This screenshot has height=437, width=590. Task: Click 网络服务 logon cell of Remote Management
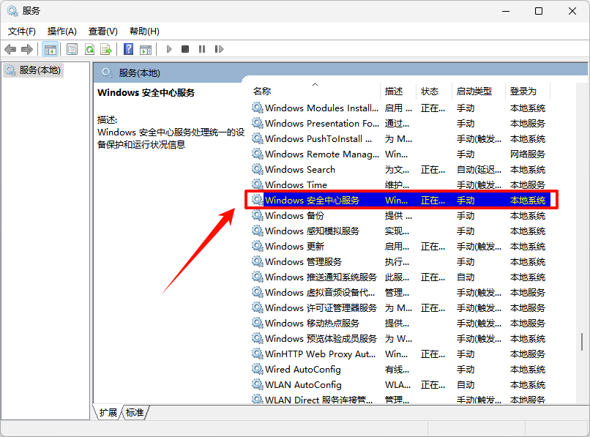tap(528, 154)
